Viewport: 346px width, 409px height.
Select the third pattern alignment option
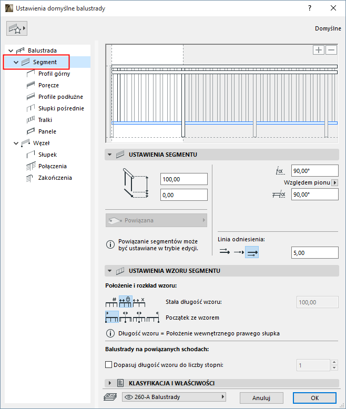(139, 317)
